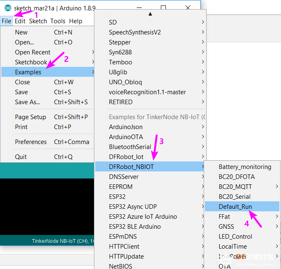Choose Save in the File menu
The image size is (281, 269).
click(48, 92)
